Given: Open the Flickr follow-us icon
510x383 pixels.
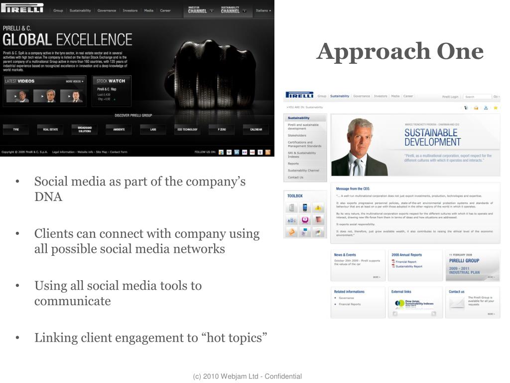Looking at the screenshot, I should coord(245,152).
